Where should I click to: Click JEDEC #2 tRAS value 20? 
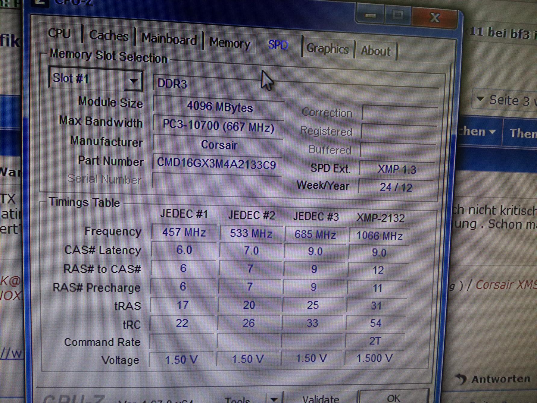pyautogui.click(x=249, y=305)
